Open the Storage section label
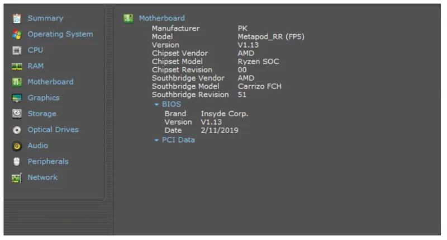Viewport: 447px width, 240px height. (42, 114)
